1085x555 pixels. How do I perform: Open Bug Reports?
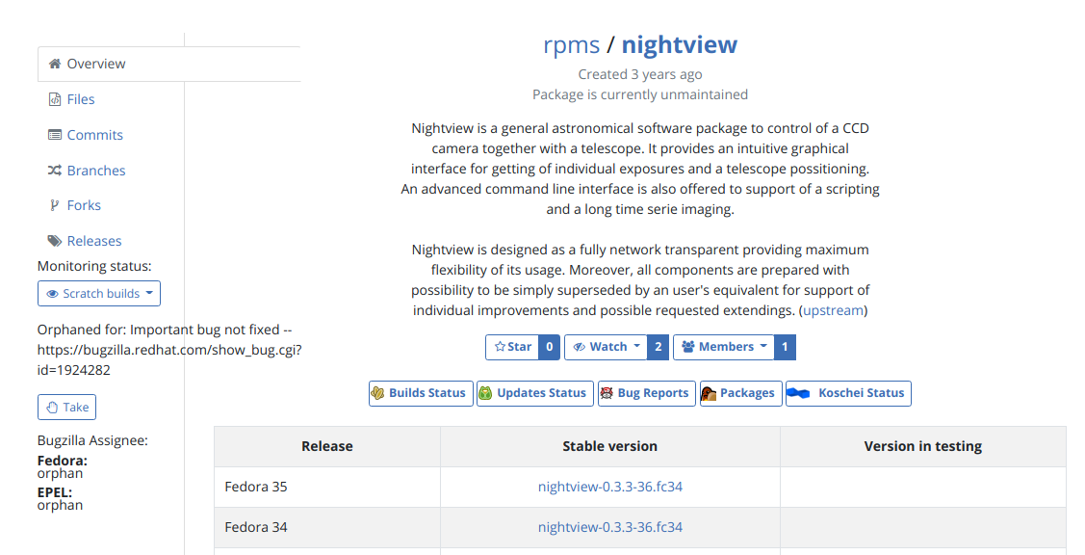[x=647, y=393]
